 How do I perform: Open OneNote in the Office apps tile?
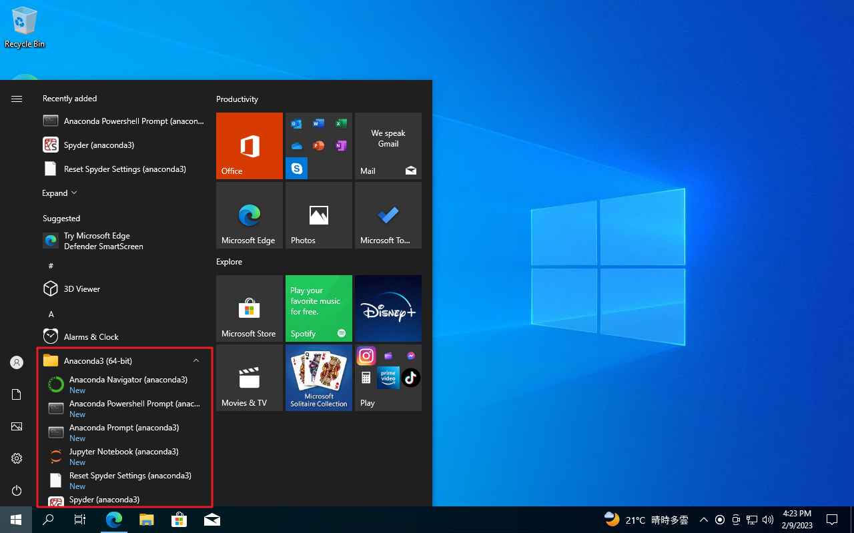point(341,145)
